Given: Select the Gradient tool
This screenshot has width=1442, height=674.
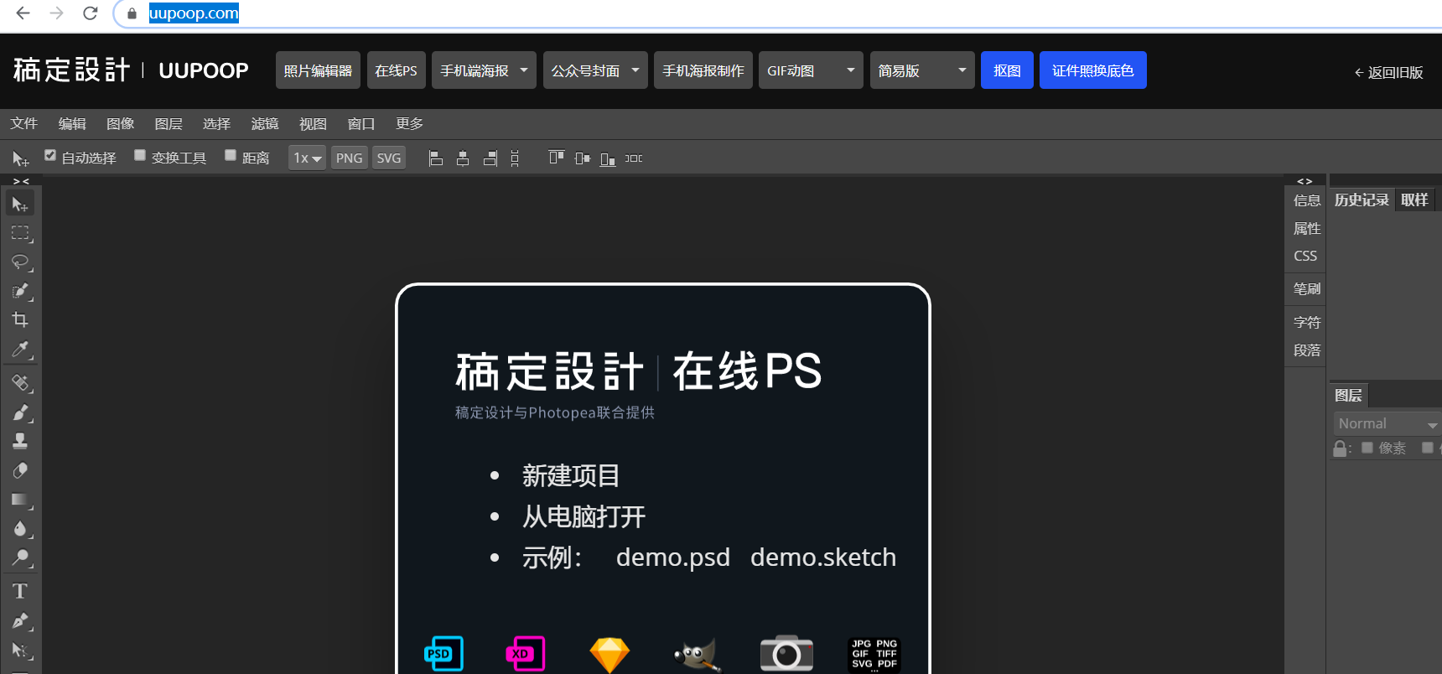Looking at the screenshot, I should (x=20, y=500).
